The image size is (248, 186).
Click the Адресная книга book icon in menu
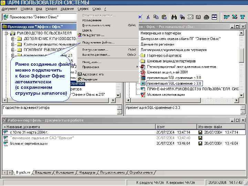(80, 74)
